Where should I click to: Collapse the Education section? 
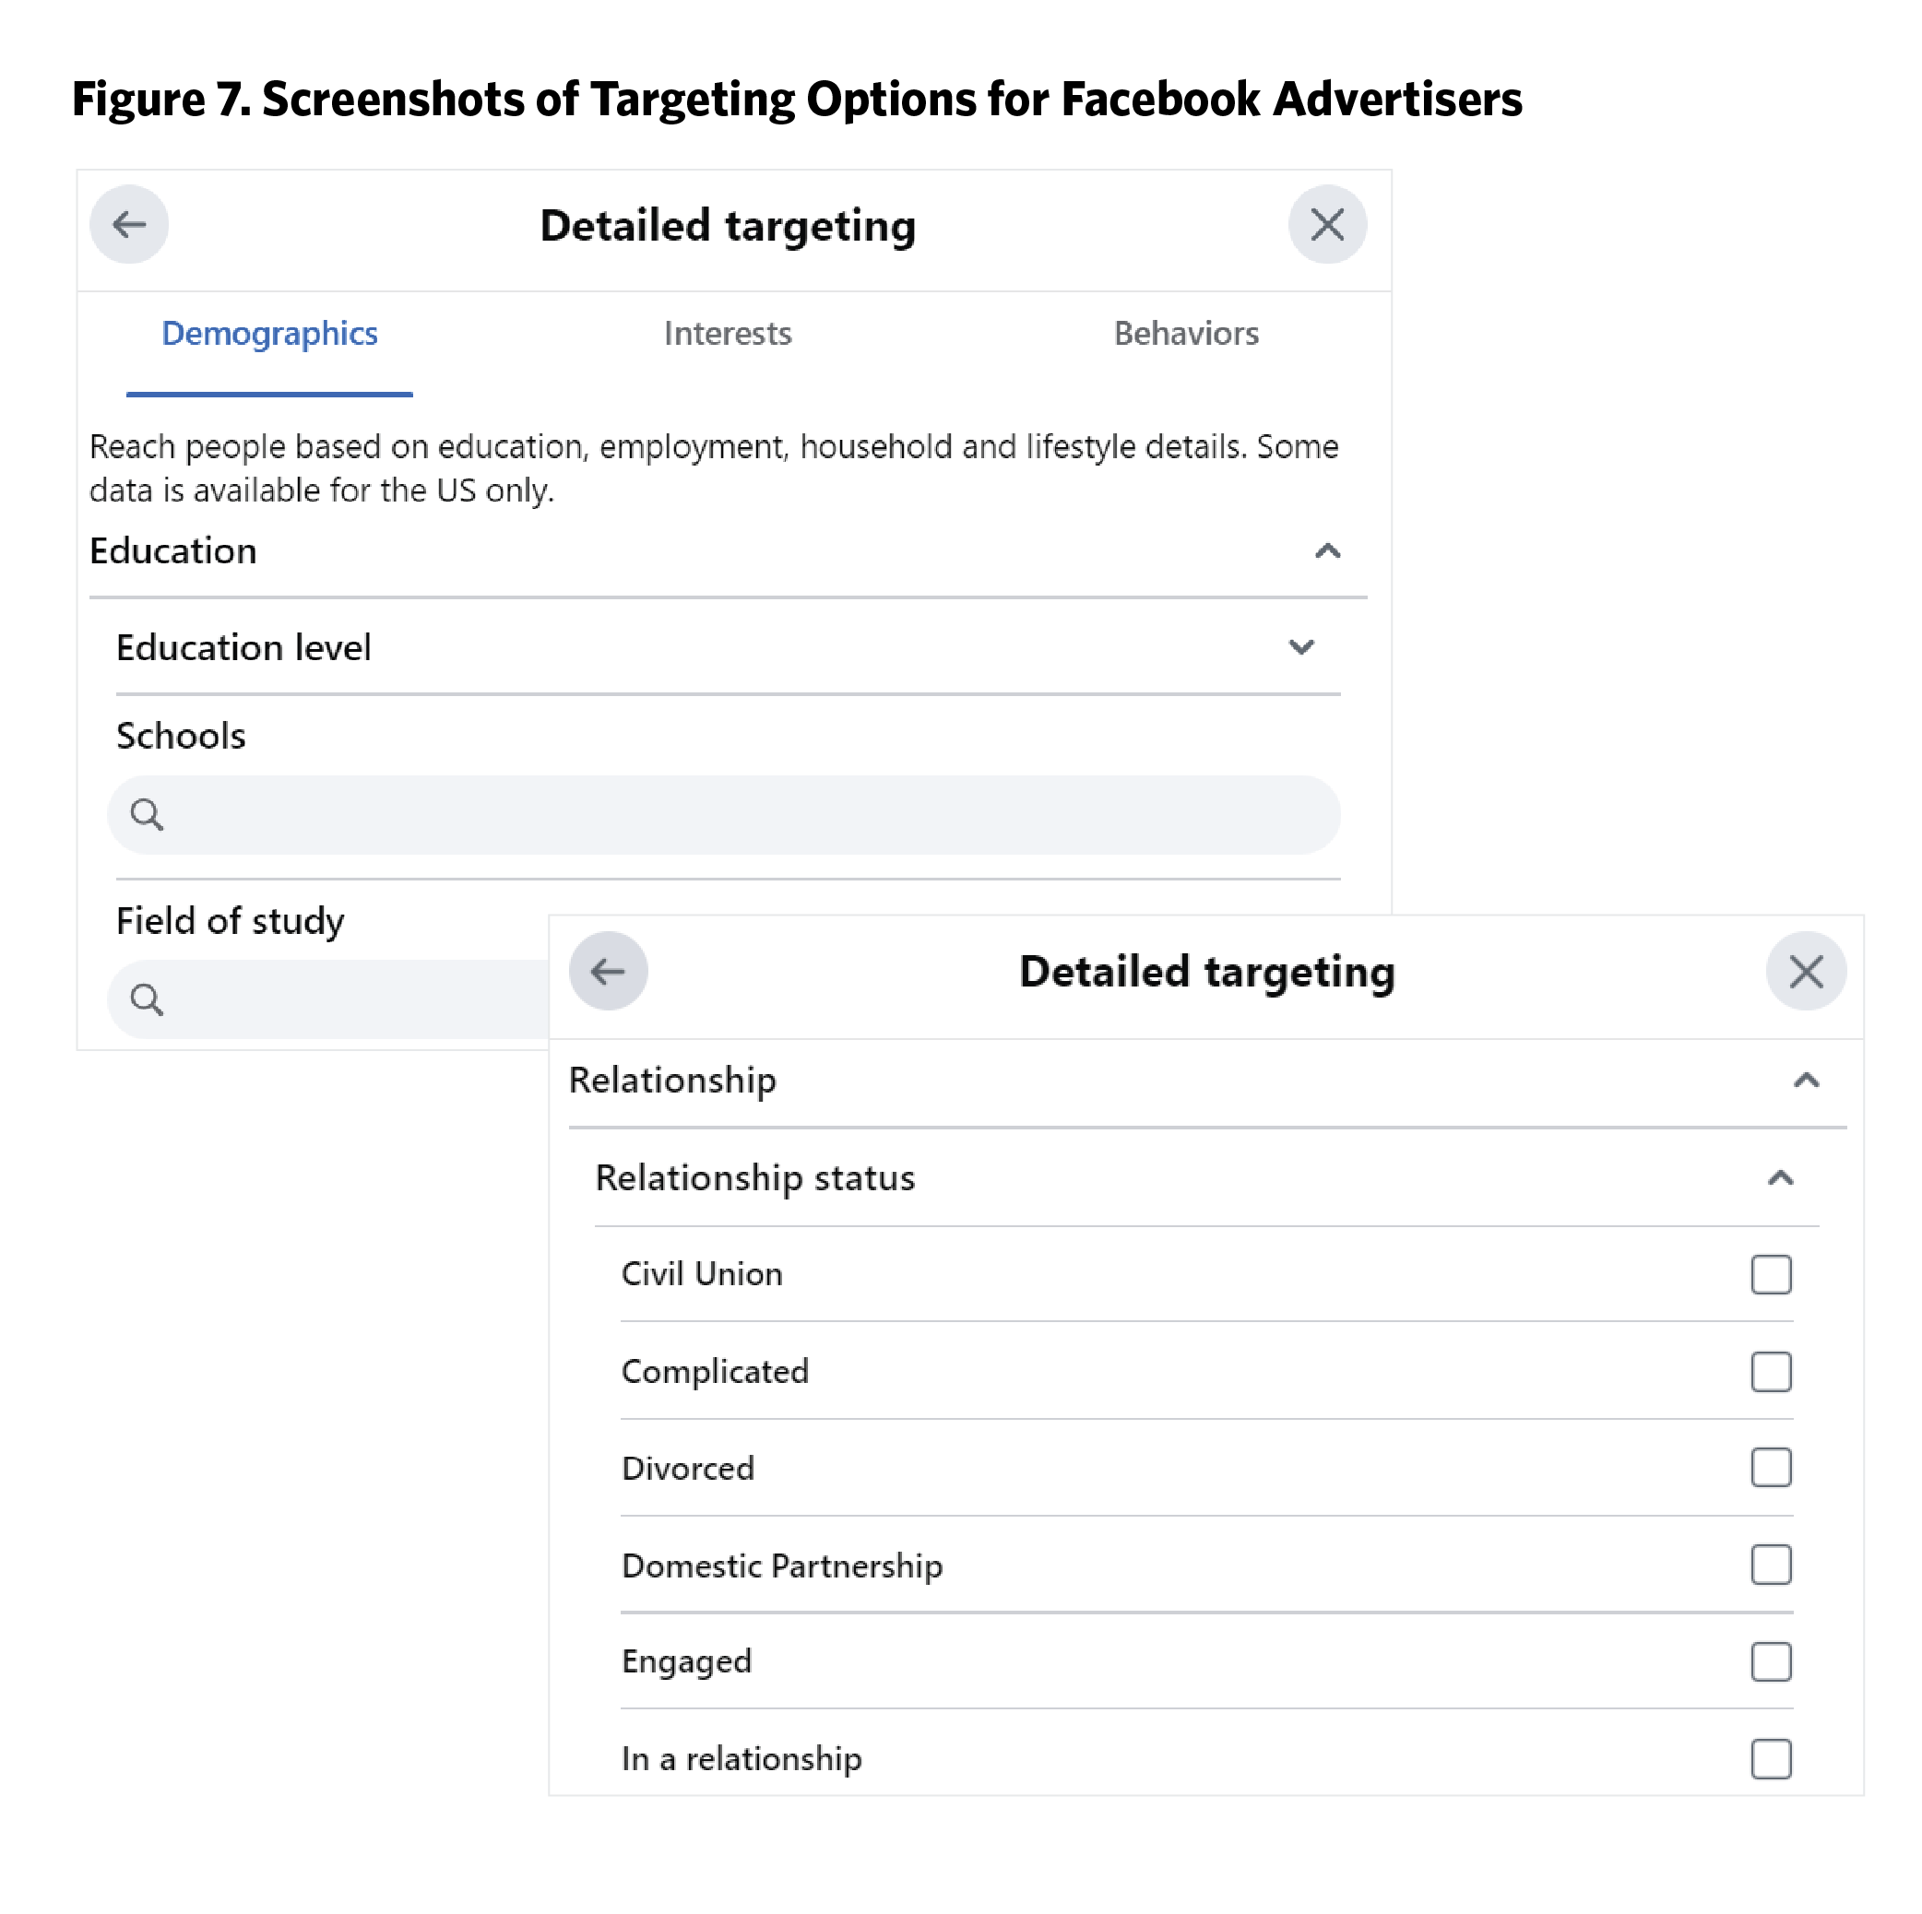pyautogui.click(x=1327, y=550)
